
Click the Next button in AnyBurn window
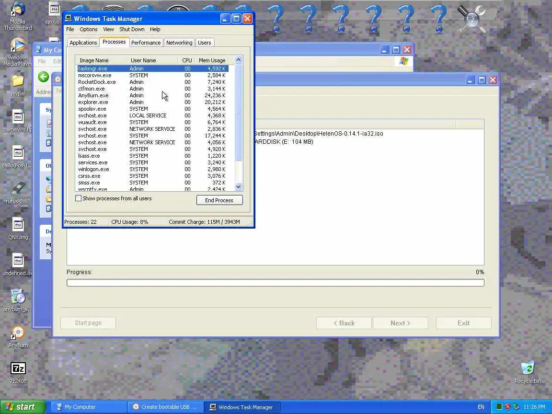(400, 323)
